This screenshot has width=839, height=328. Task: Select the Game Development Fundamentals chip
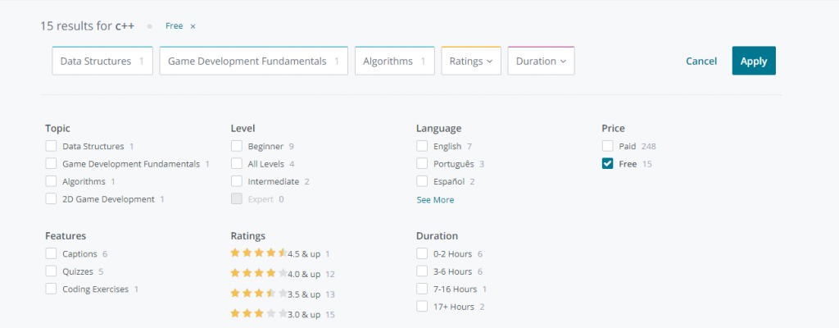coord(253,61)
